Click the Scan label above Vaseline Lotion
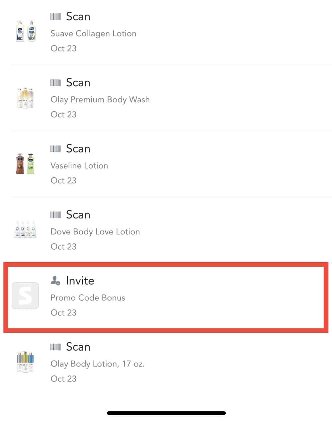This screenshot has height=421, width=332. coord(78,148)
